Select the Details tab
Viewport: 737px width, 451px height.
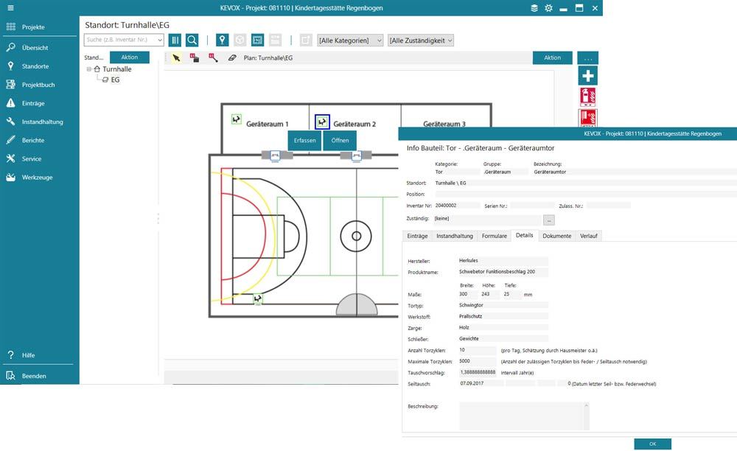525,235
